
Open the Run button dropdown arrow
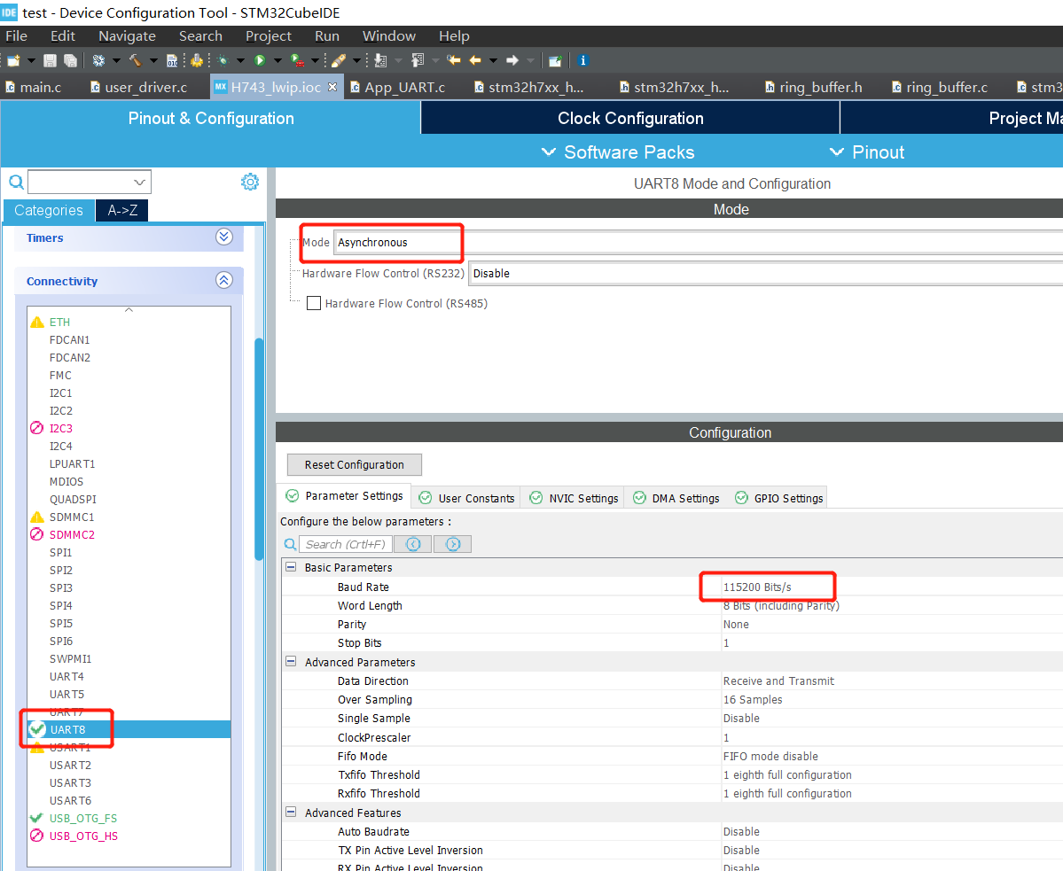(277, 61)
